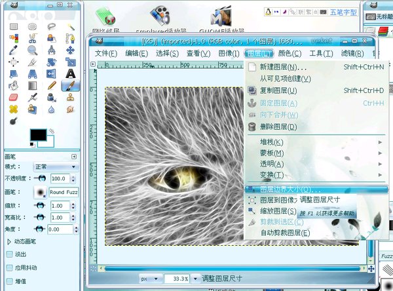
Task: Choose 新建图层(N) from the layer menu
Action: point(316,67)
